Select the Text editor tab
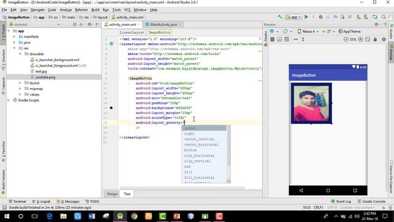This screenshot has width=394, height=222. coord(127,194)
